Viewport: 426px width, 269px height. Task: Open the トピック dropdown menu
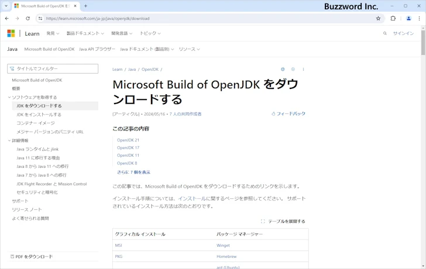(x=150, y=33)
